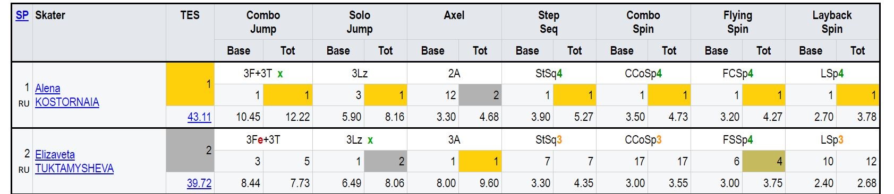The width and height of the screenshot is (894, 194).
Task: Select the StSq4 element cell
Action: point(549,74)
